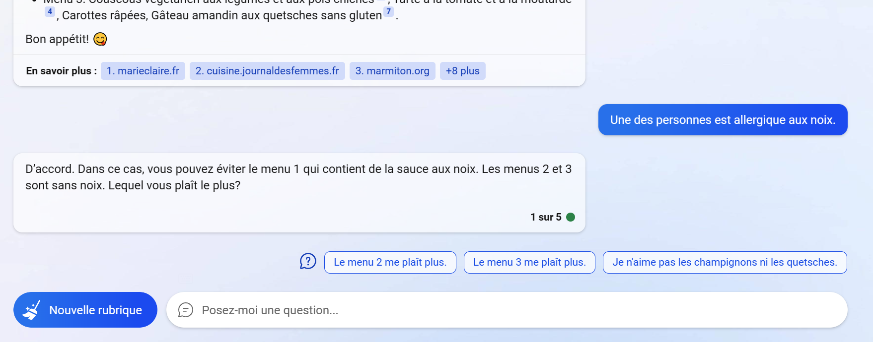The image size is (873, 342).
Task: Open citation reference number 7
Action: pyautogui.click(x=388, y=11)
